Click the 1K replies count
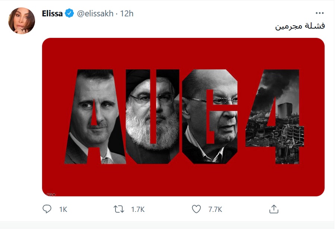The width and height of the screenshot is (335, 229). tap(63, 210)
